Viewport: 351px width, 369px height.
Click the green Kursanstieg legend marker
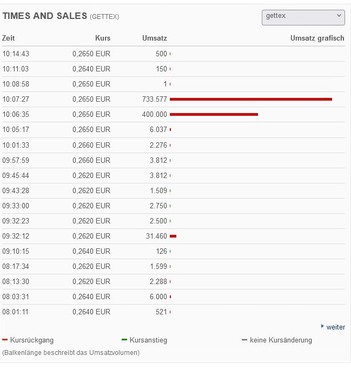[124, 340]
